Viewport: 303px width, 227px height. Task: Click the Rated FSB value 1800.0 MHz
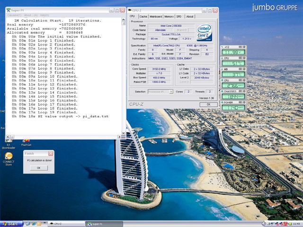tap(159, 82)
